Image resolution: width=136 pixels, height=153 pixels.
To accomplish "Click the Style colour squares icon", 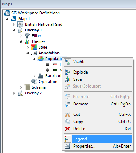I will (x=34, y=47).
